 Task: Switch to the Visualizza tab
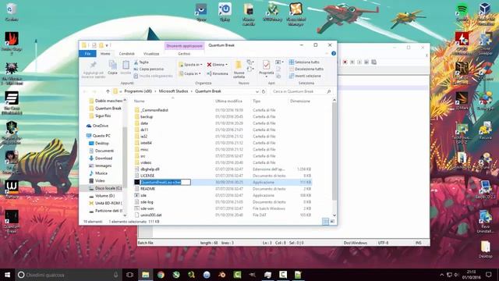point(151,54)
